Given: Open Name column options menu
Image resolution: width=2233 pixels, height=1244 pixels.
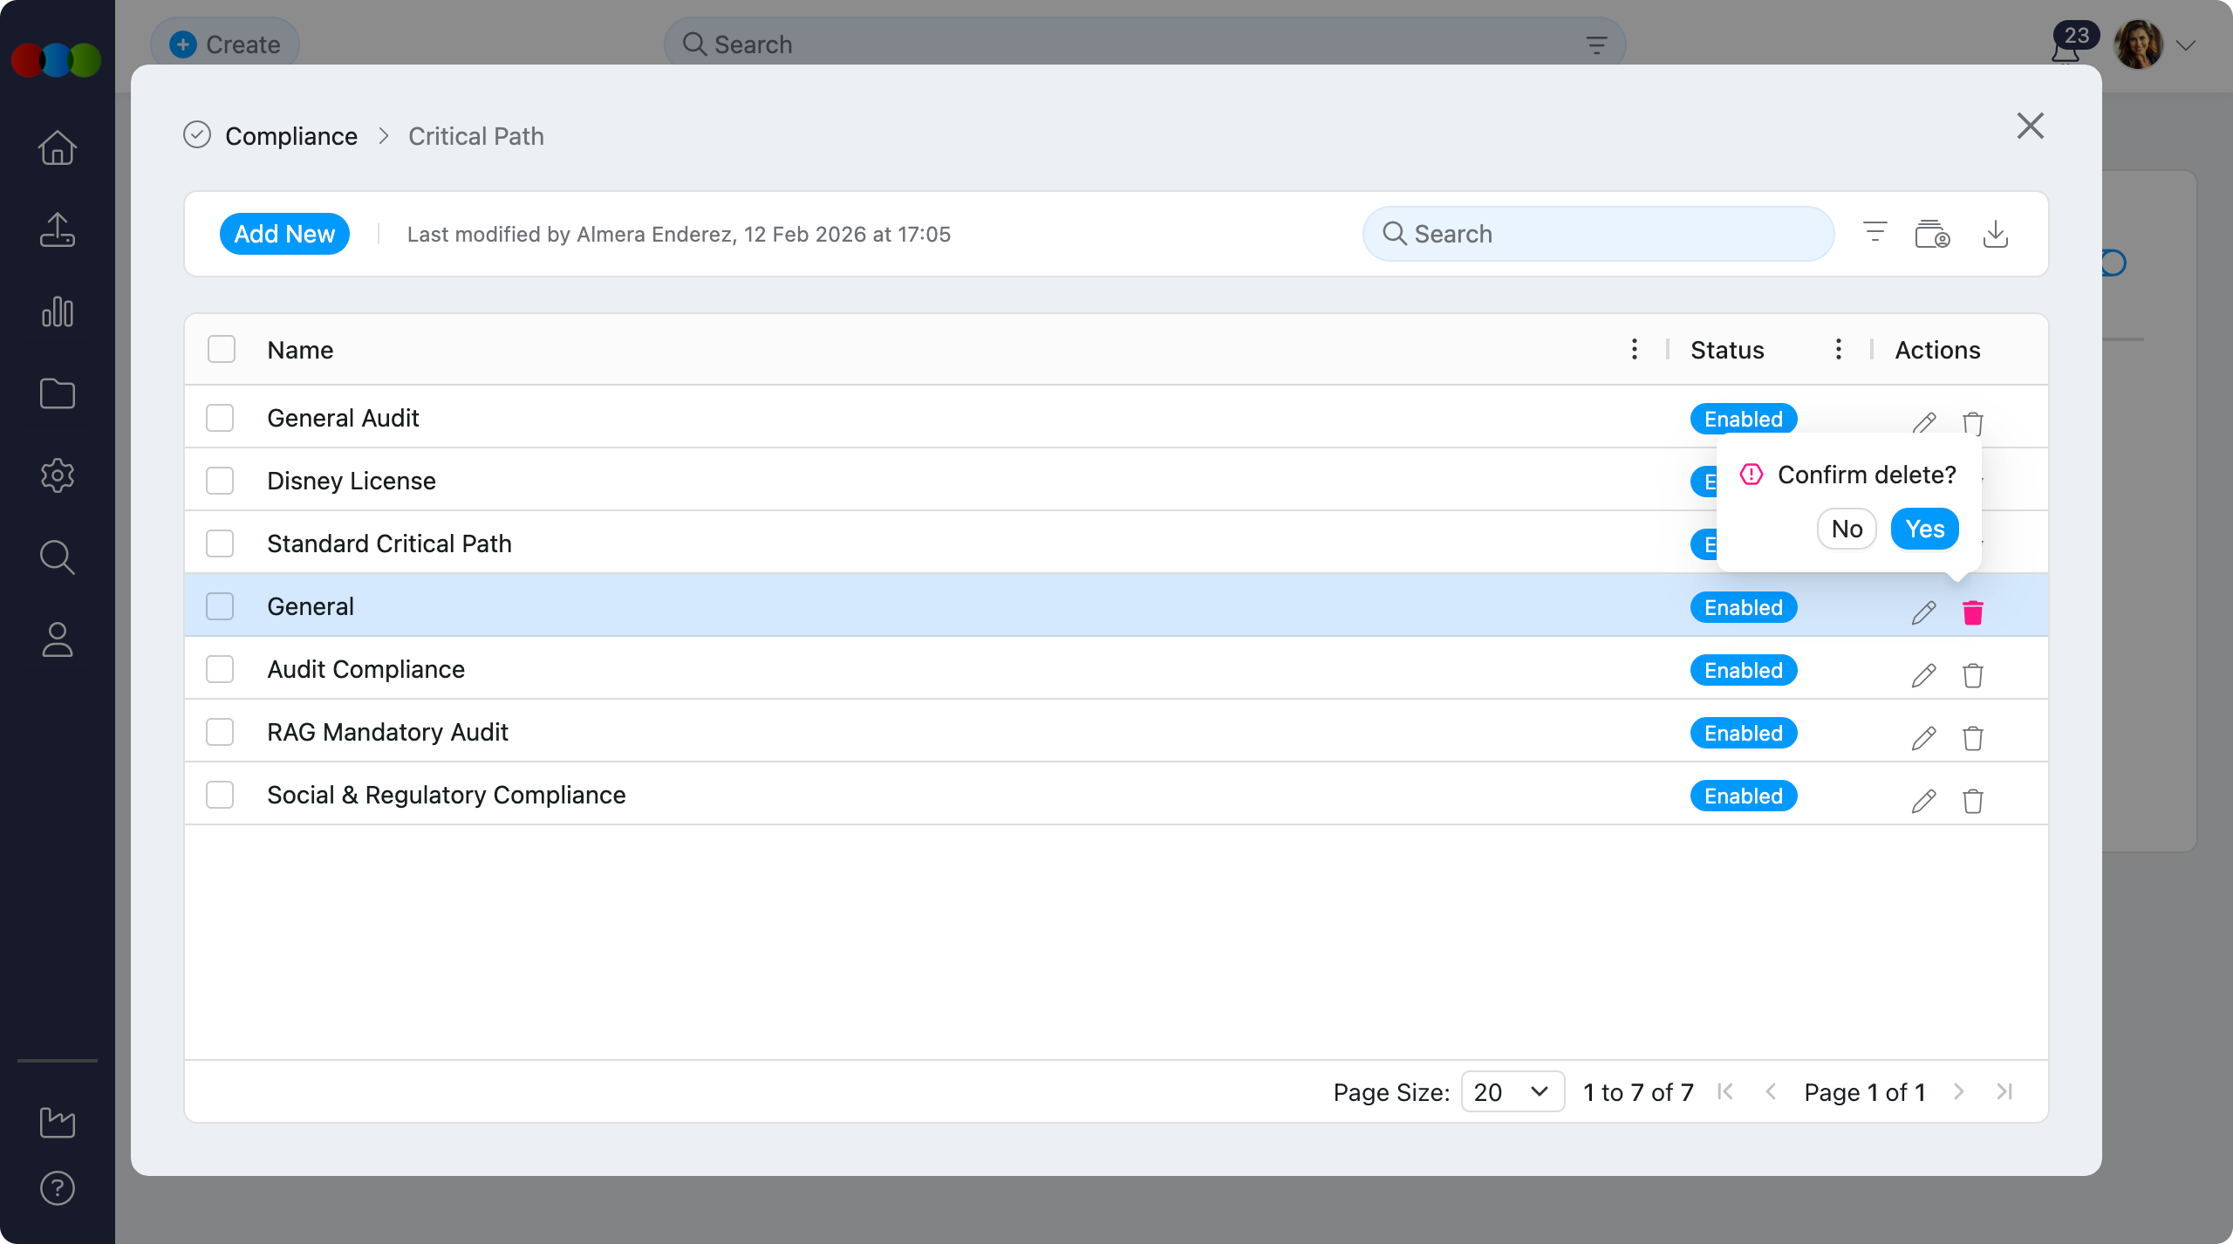Looking at the screenshot, I should [x=1634, y=349].
